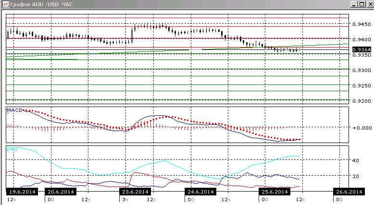Click the 0.9200 price axis label
This screenshot has height=205, width=374.
[362, 101]
